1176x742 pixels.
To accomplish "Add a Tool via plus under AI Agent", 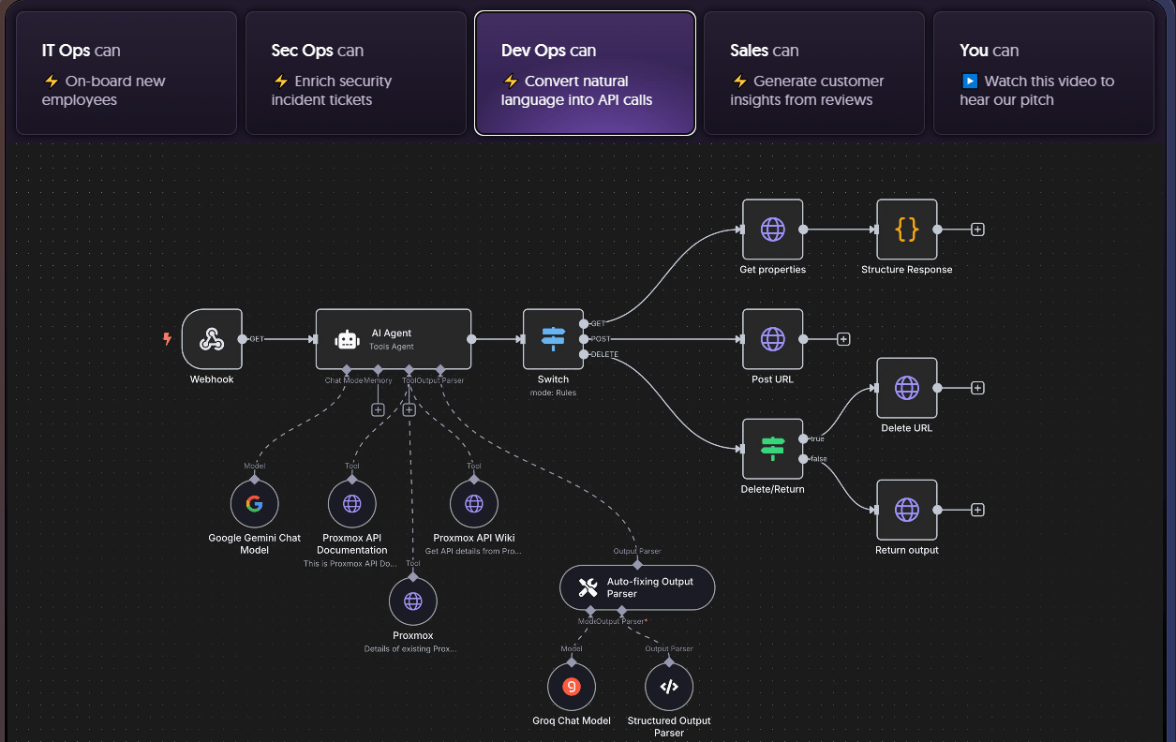I will tap(409, 409).
